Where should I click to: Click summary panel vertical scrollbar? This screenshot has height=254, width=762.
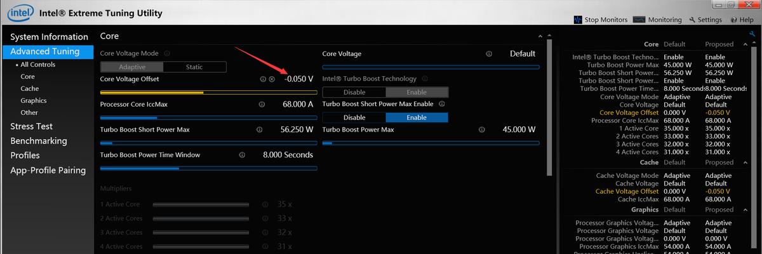coord(754,146)
